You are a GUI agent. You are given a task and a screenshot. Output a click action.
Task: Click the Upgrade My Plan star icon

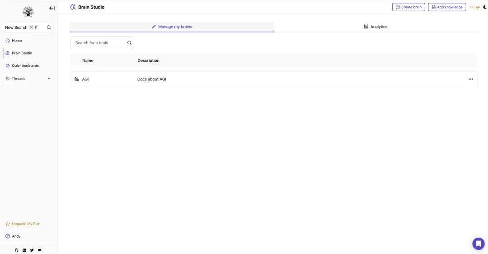click(x=8, y=224)
